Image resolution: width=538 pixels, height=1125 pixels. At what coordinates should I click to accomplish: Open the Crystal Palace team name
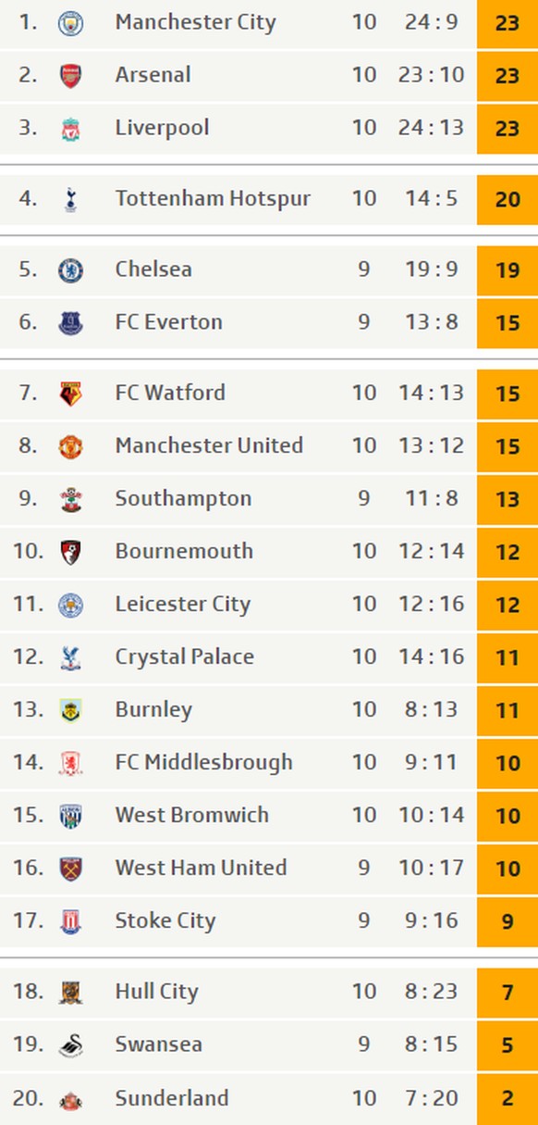[184, 657]
